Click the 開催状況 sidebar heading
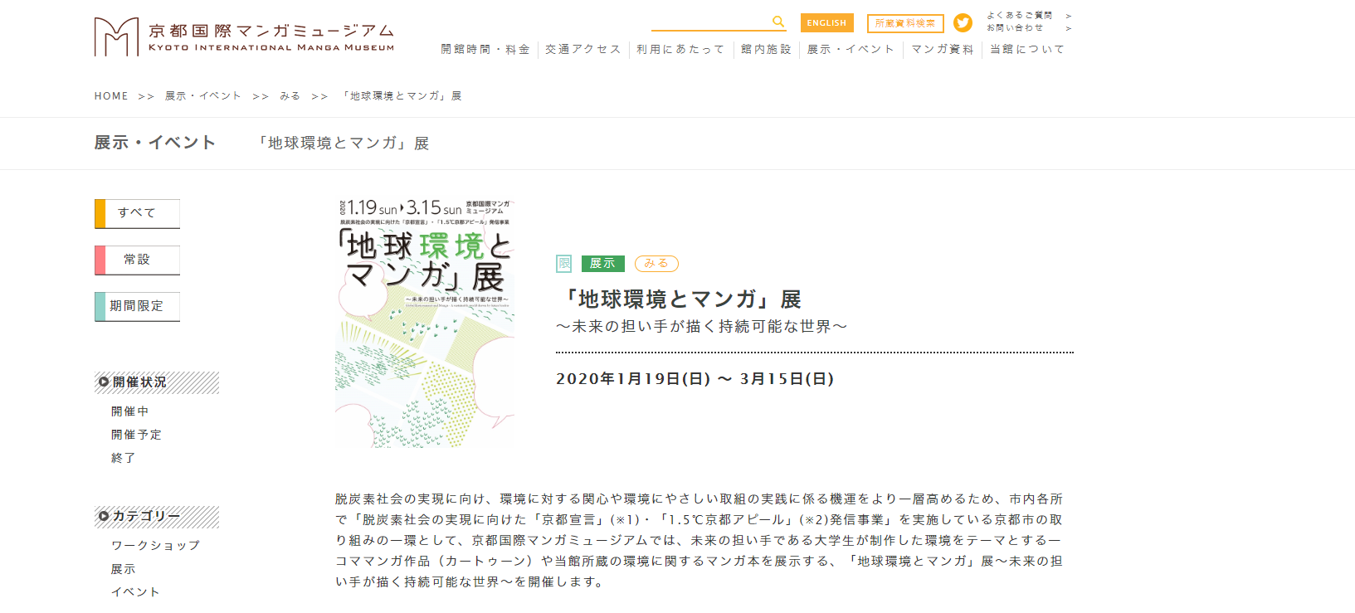Viewport: 1355px width, 613px height. coord(157,382)
